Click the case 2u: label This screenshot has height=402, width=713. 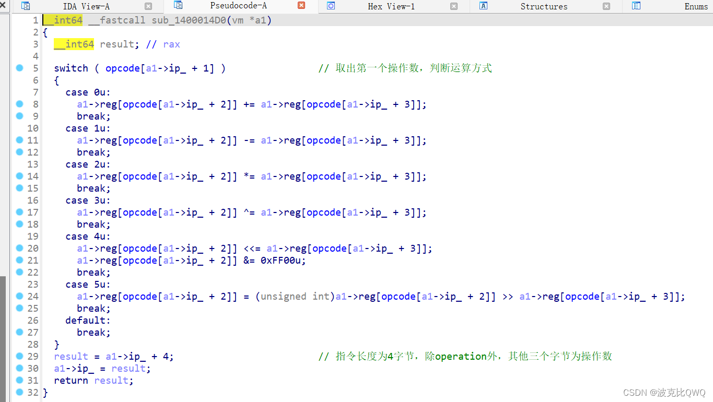point(88,164)
